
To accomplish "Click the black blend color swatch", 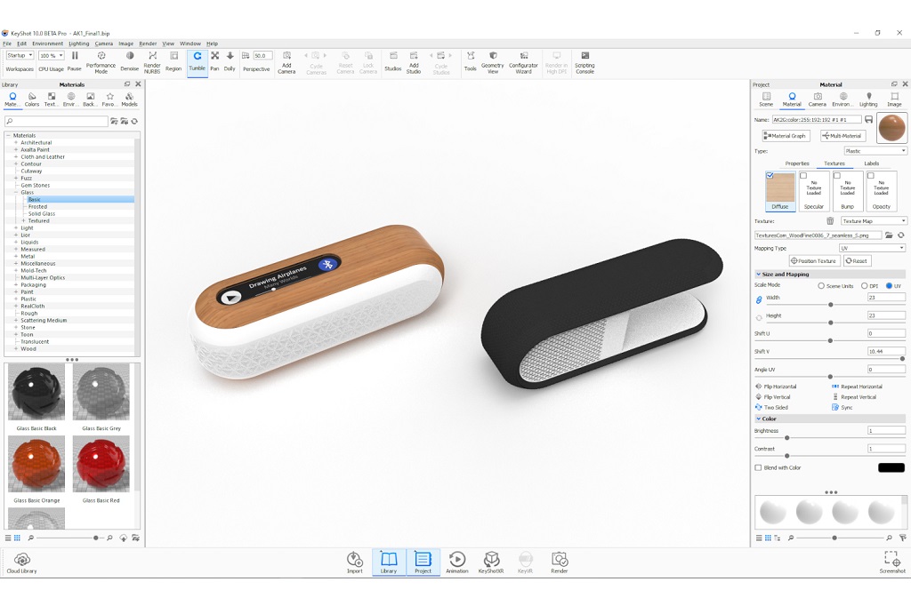I will (x=891, y=467).
